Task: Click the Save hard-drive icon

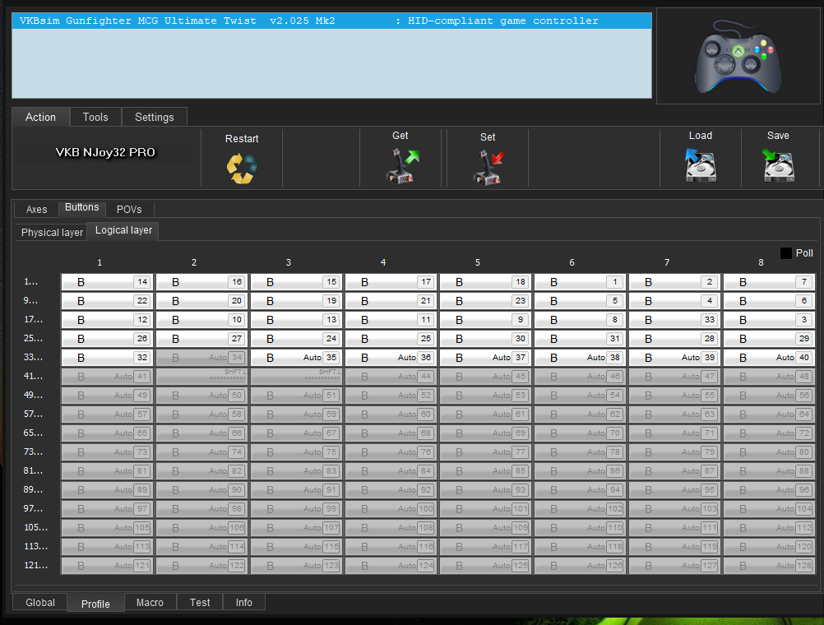Action: pos(778,164)
